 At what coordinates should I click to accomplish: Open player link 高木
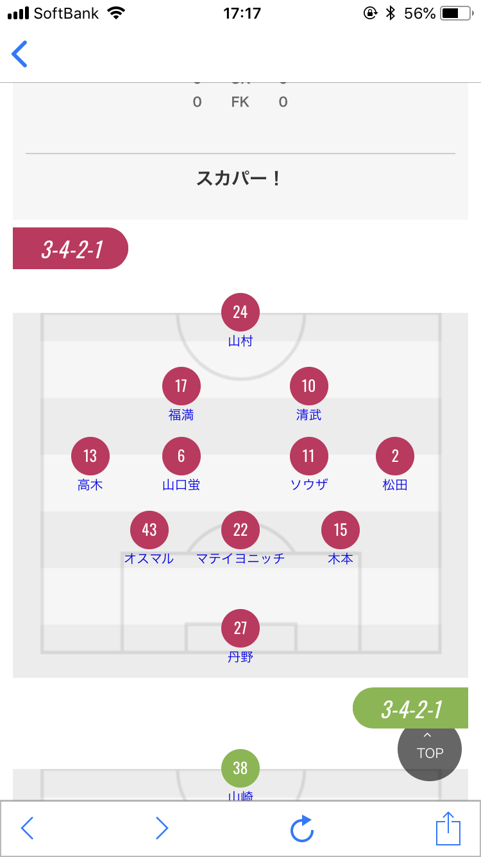tap(90, 485)
